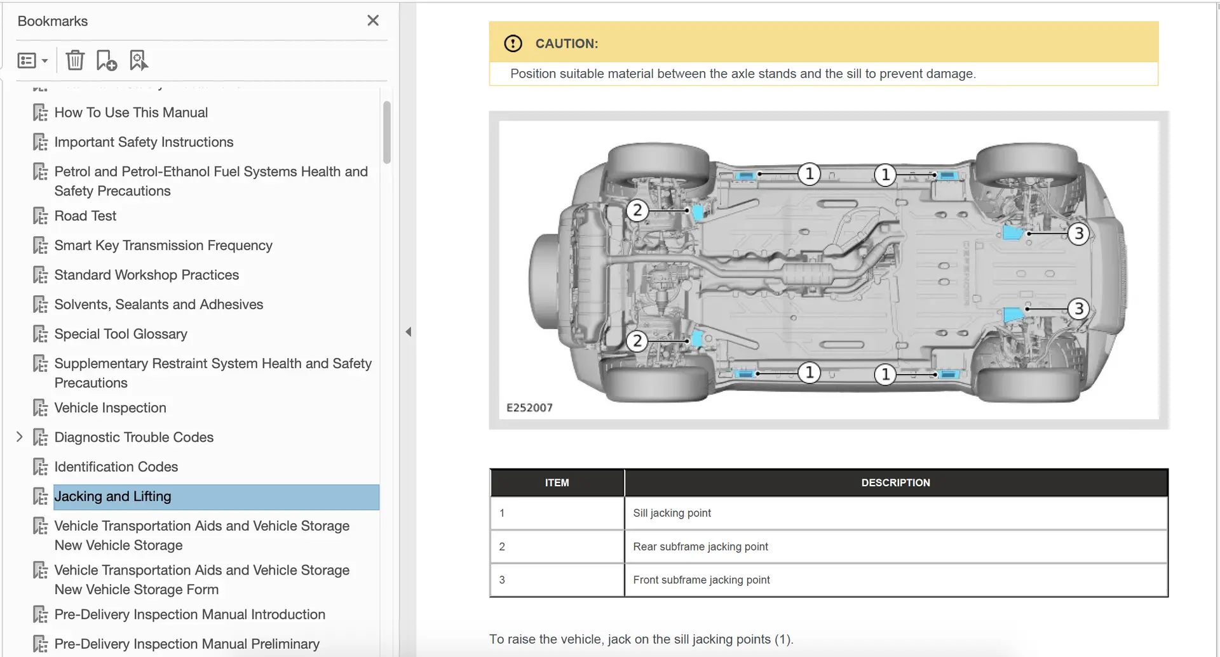1220x657 pixels.
Task: Expand the Diagnostic Trouble Codes bookmark
Action: [x=20, y=437]
